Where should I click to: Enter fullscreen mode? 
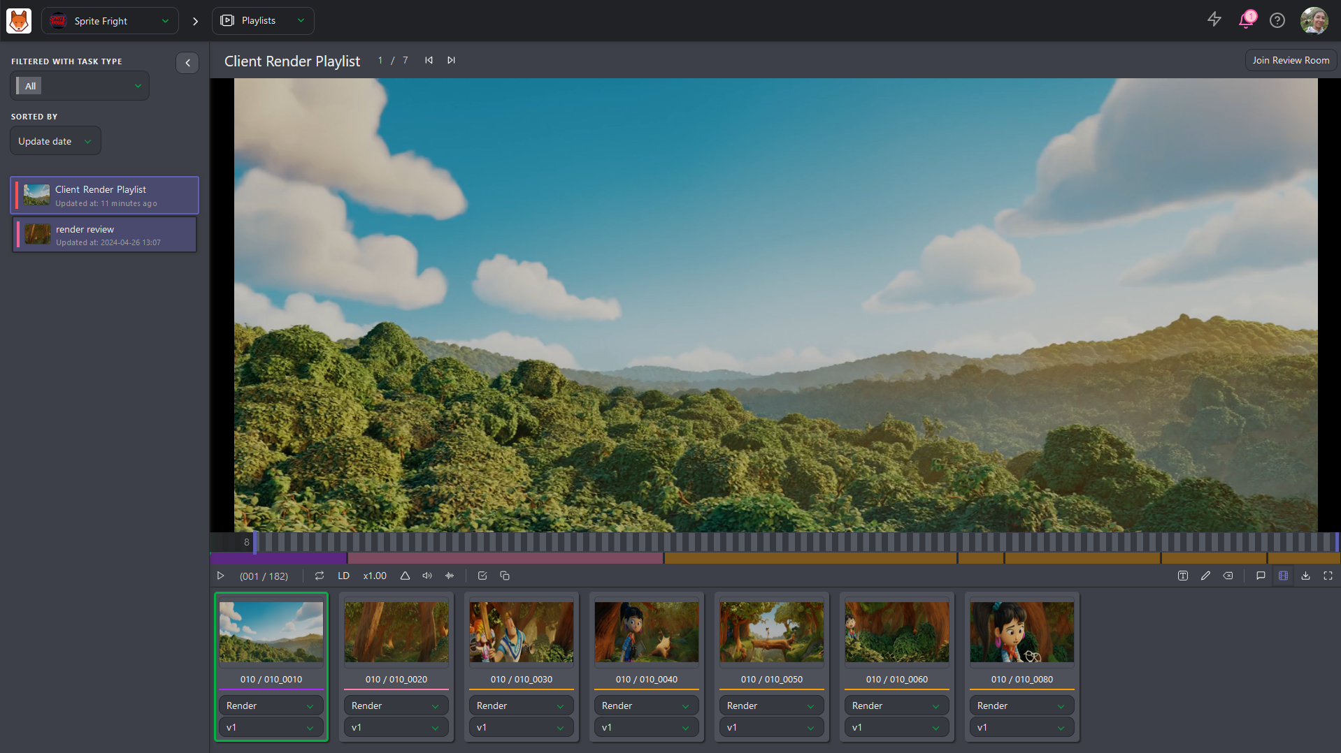(x=1328, y=576)
